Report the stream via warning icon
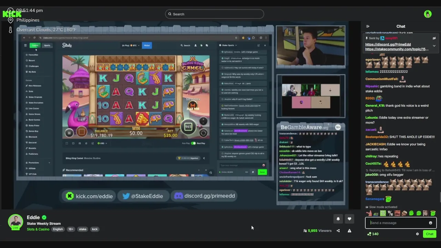This screenshot has width=441, height=248. click(349, 231)
